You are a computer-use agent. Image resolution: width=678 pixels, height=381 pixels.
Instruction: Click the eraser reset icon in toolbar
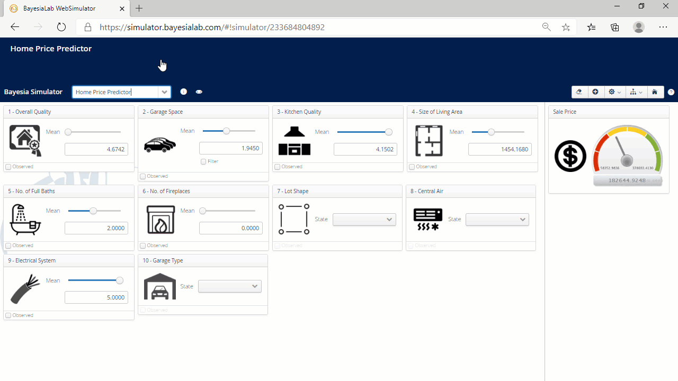pos(579,92)
